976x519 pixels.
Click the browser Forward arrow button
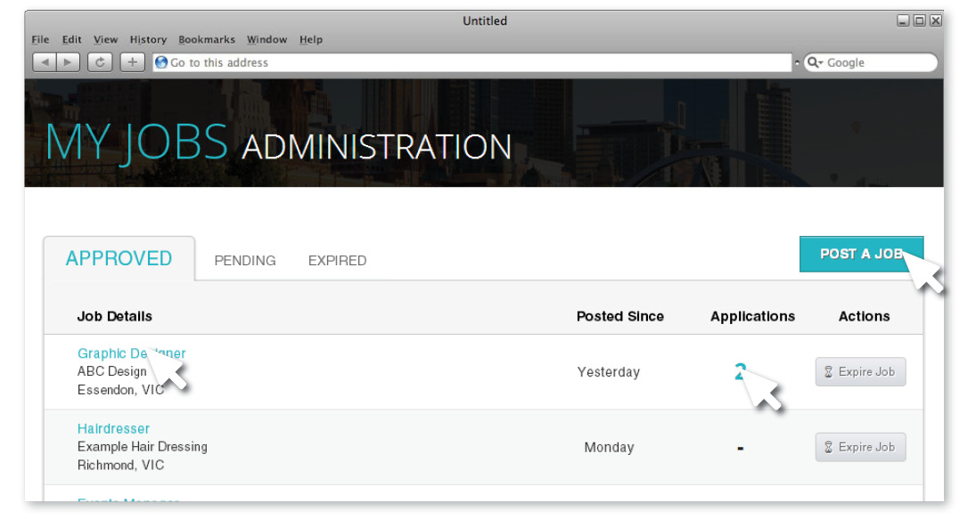(x=69, y=62)
